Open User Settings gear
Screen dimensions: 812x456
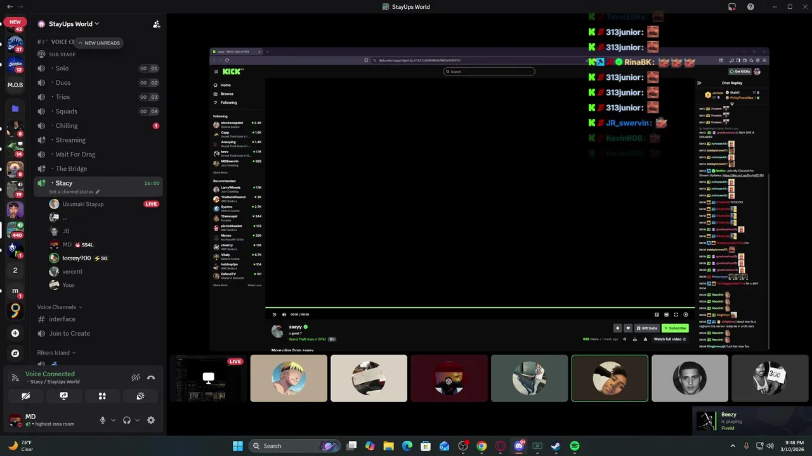point(151,420)
